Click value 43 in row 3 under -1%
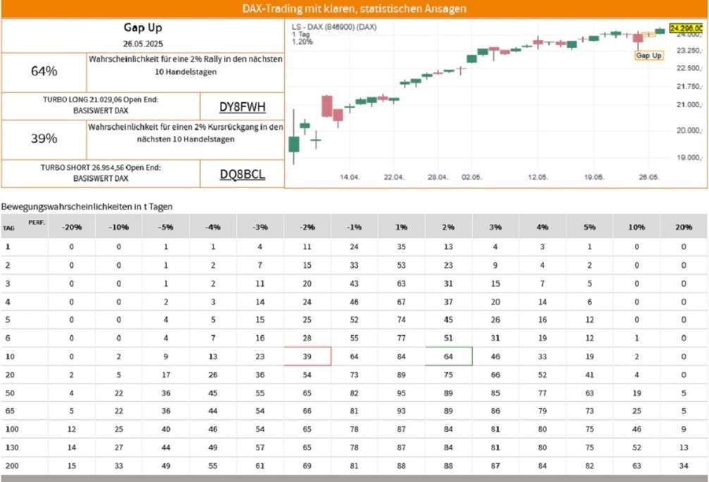709x482 pixels. (354, 283)
